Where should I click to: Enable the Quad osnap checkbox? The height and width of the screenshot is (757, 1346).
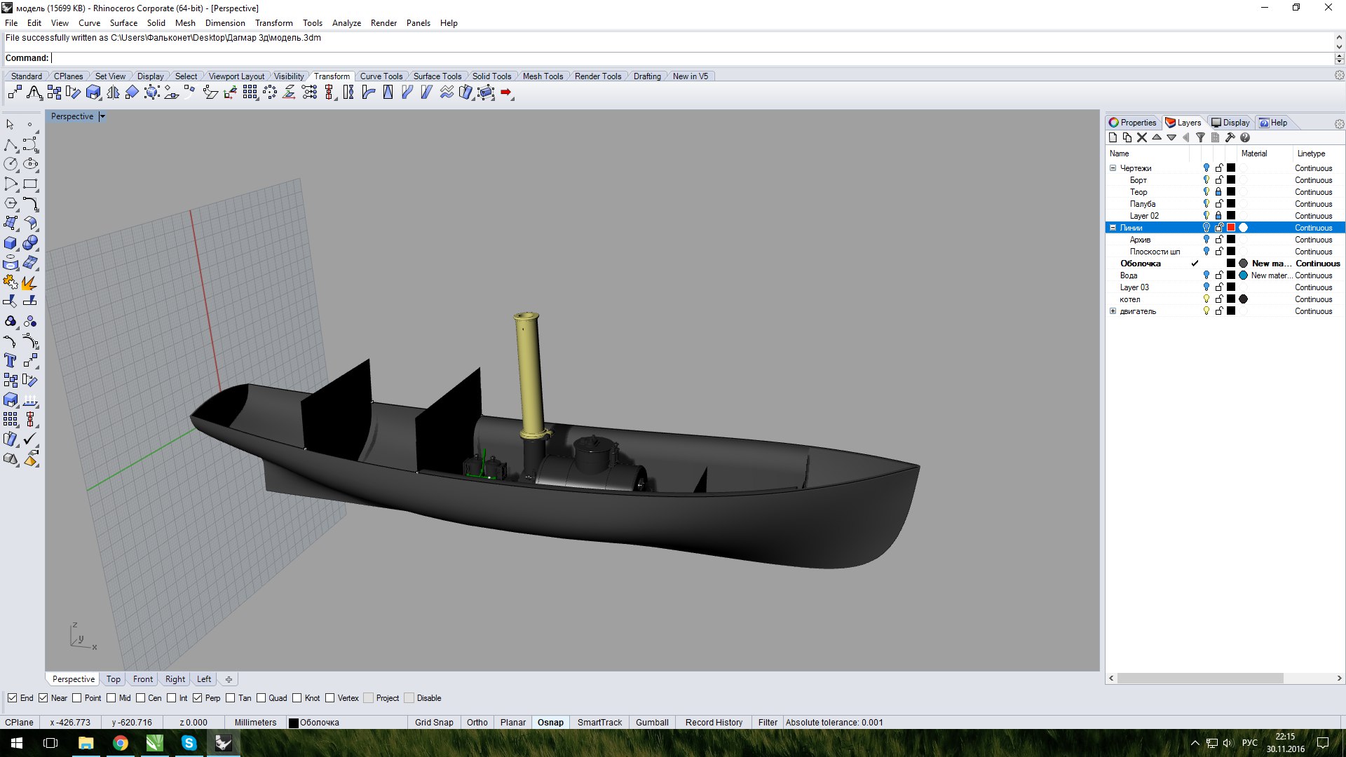(x=261, y=698)
